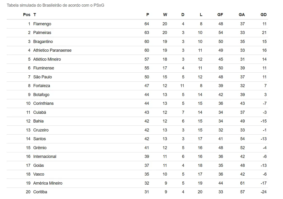
Task: Click the Pos column header
Action: point(26,15)
